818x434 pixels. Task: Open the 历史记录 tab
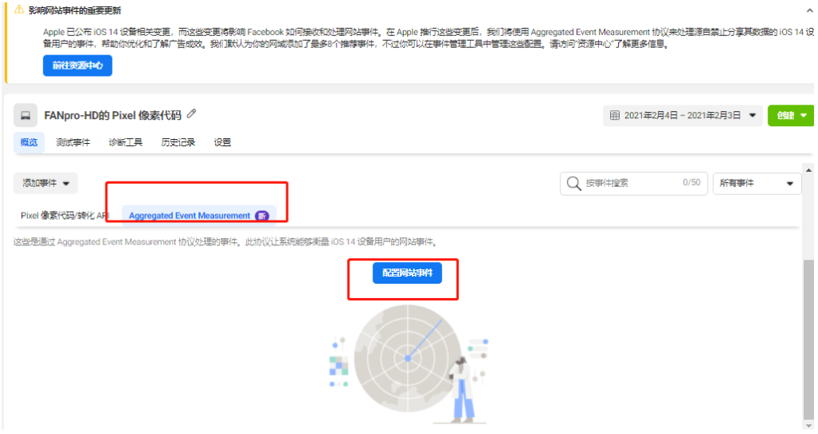coord(178,142)
